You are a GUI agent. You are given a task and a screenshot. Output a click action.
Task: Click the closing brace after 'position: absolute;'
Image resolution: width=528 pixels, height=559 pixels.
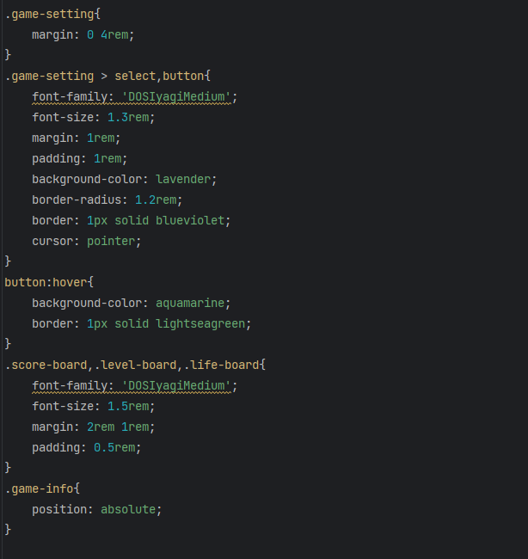click(x=9, y=530)
